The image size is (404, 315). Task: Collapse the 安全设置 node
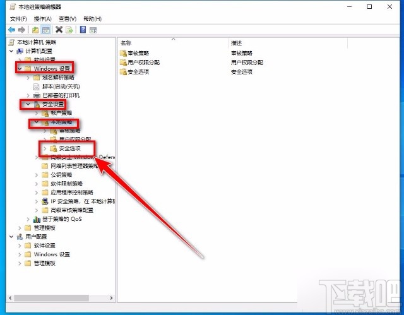[x=28, y=104]
